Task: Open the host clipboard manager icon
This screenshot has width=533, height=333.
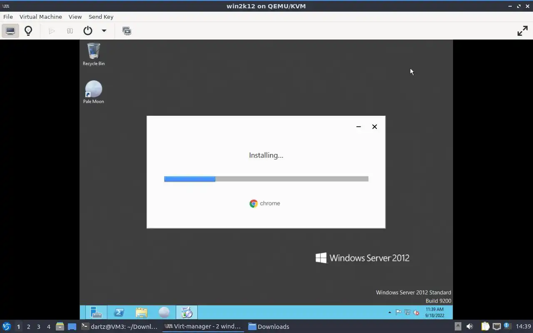Action: click(485, 326)
